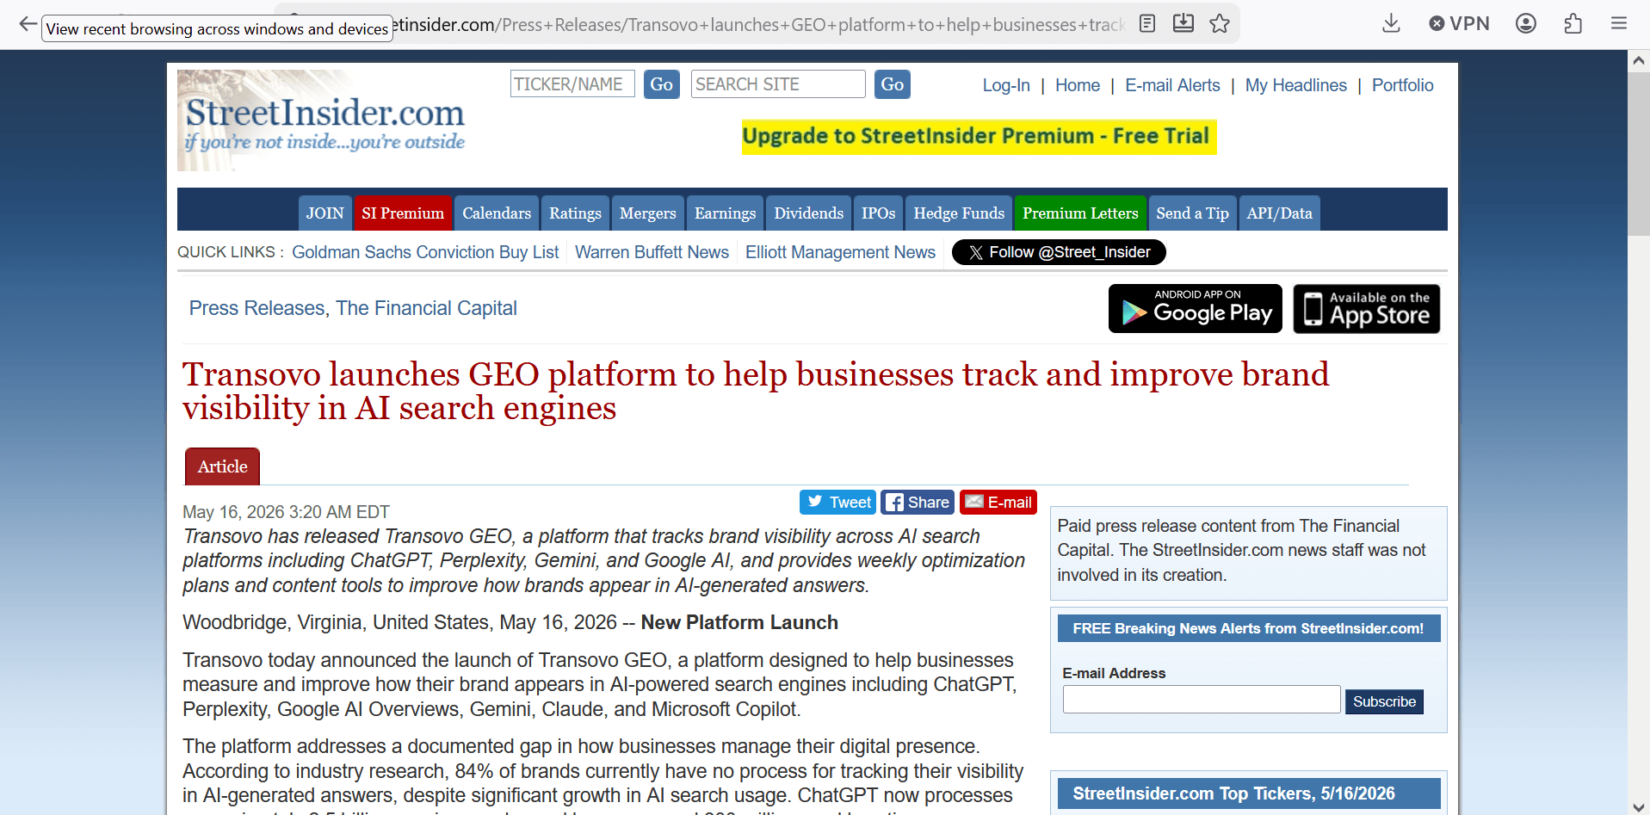Click the Transovo launches GEO platform headline
Image resolution: width=1650 pixels, height=815 pixels.
[x=756, y=391]
